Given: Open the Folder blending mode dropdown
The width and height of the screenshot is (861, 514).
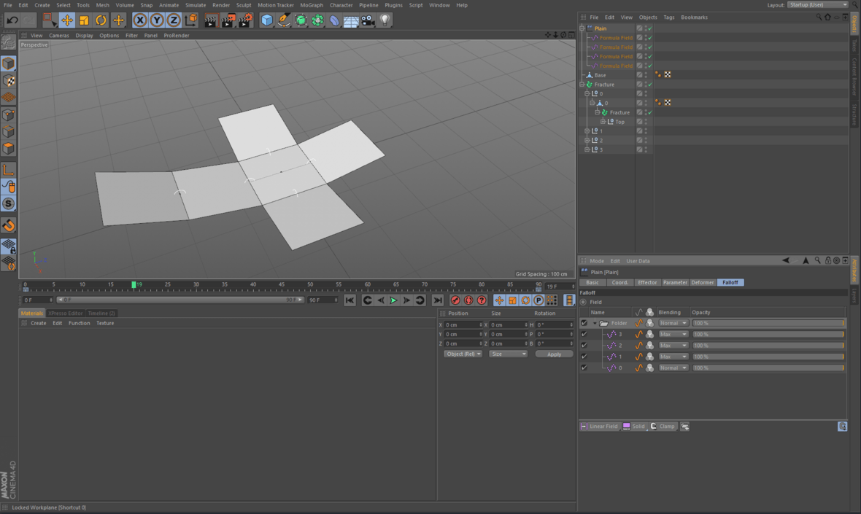Looking at the screenshot, I should tap(672, 322).
